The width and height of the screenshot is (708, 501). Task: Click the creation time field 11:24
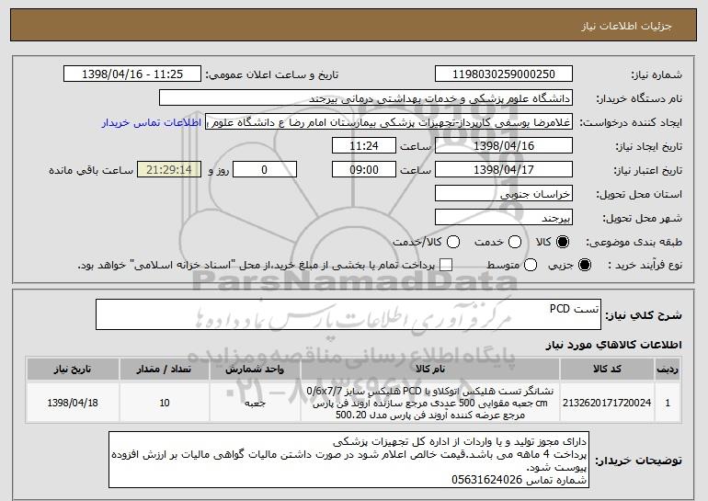coord(364,146)
